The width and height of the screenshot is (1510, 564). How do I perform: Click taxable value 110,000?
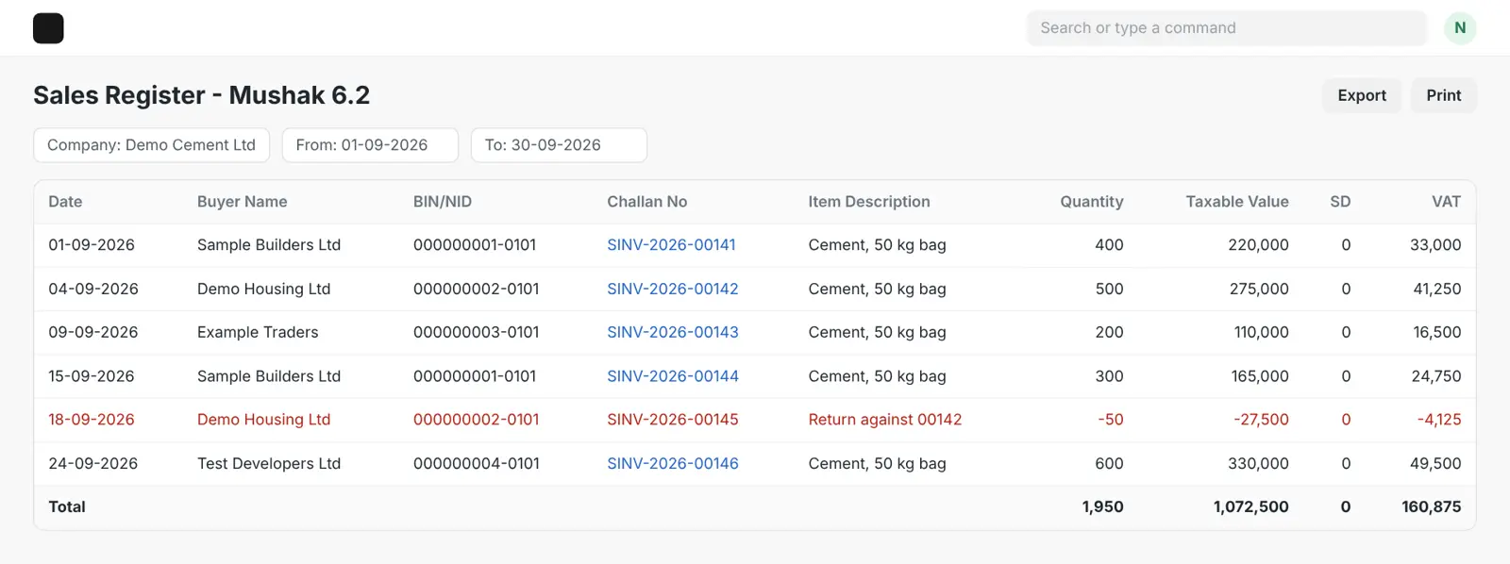point(1262,332)
